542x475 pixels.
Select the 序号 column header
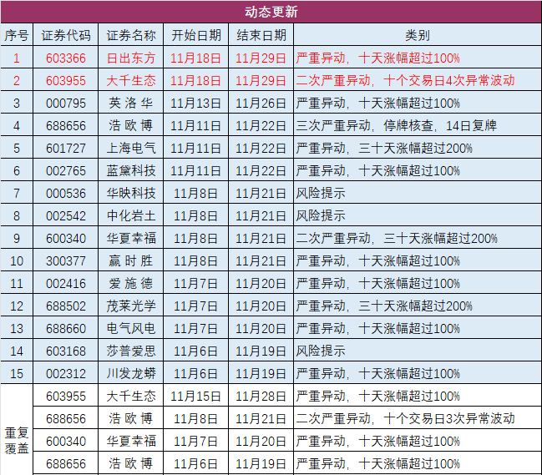pos(17,35)
